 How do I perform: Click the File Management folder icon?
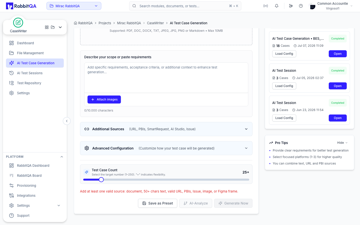[x=11, y=53]
